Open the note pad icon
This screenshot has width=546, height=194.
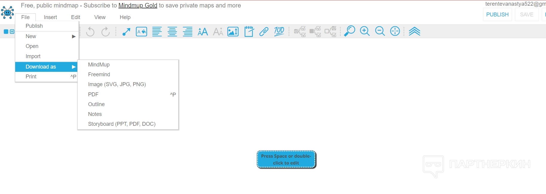click(x=249, y=31)
